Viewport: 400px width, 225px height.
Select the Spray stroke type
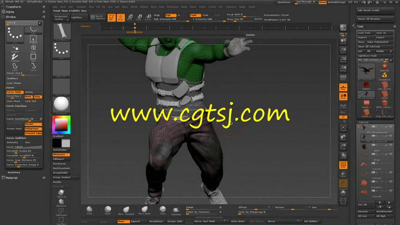click(33, 48)
